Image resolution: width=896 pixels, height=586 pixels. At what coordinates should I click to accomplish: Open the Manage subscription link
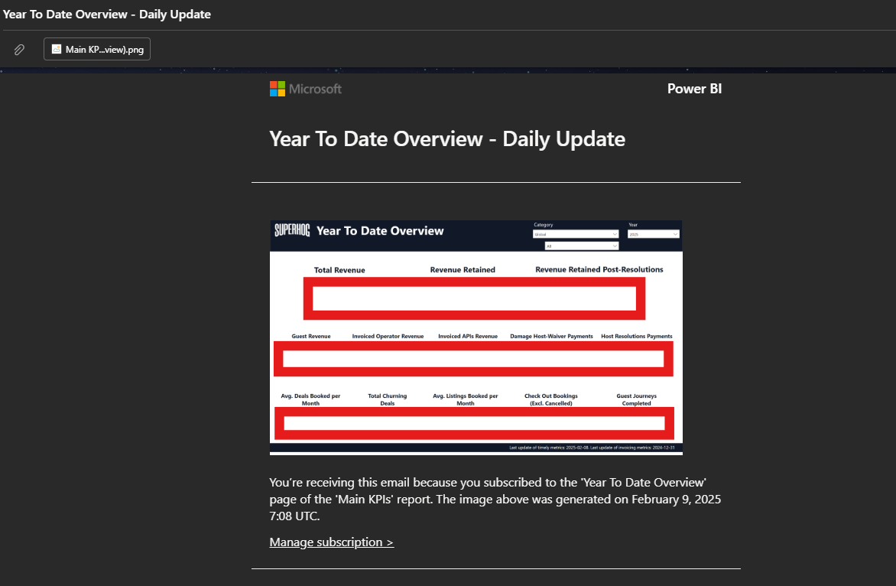(331, 542)
